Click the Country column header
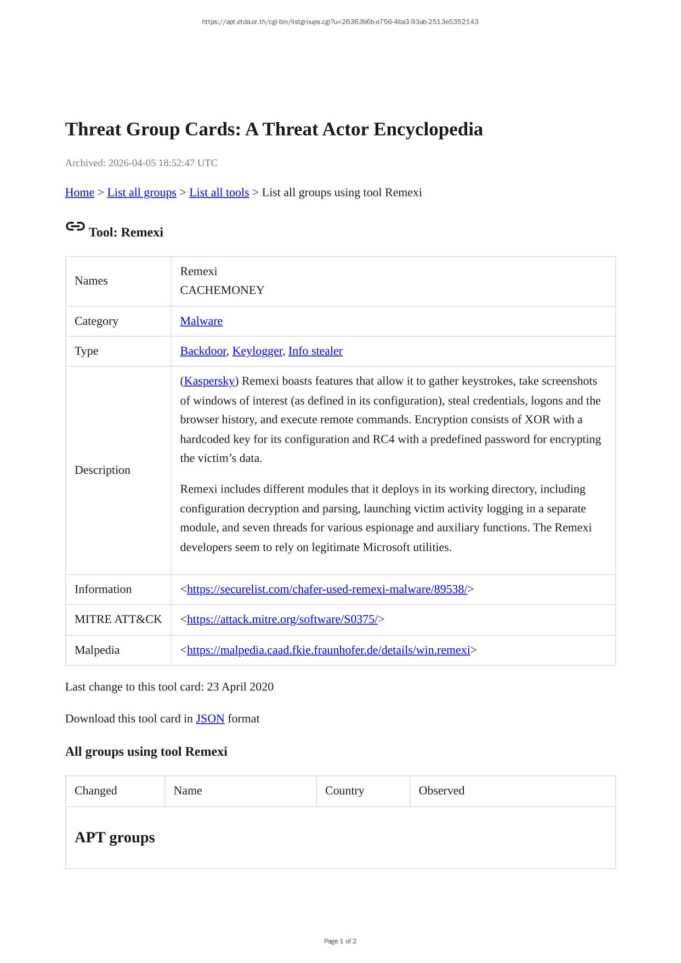The width and height of the screenshot is (681, 963). pyautogui.click(x=344, y=791)
